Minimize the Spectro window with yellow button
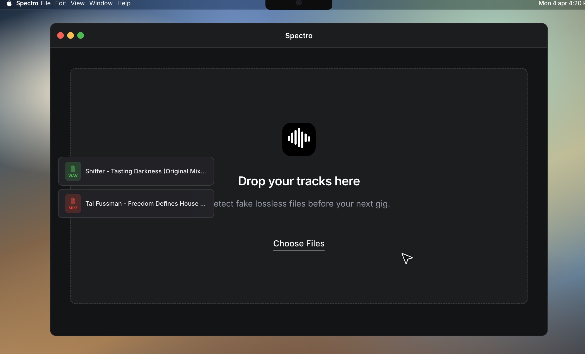The image size is (585, 354). pyautogui.click(x=71, y=35)
